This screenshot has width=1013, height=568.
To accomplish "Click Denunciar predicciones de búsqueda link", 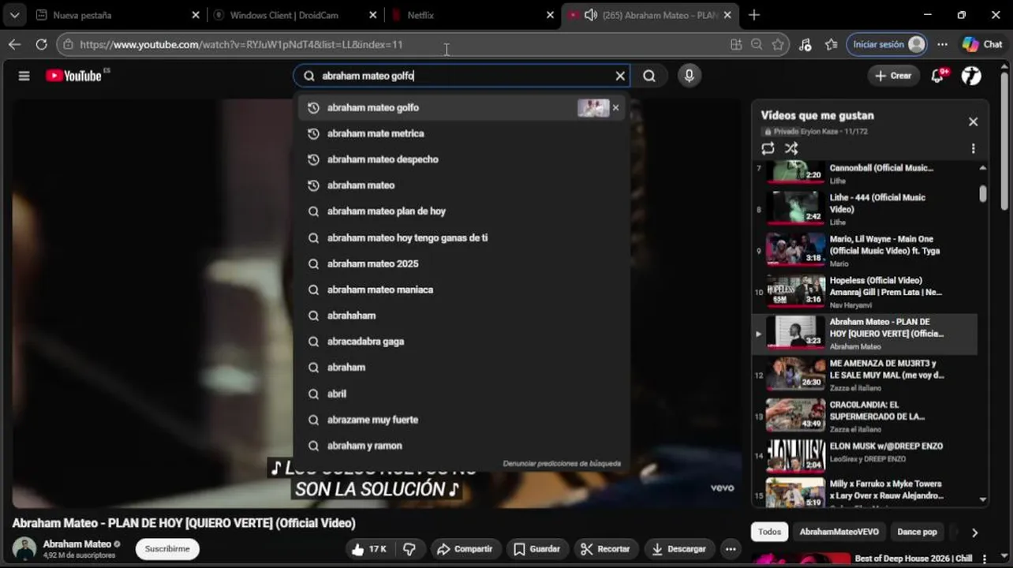I will tap(562, 464).
